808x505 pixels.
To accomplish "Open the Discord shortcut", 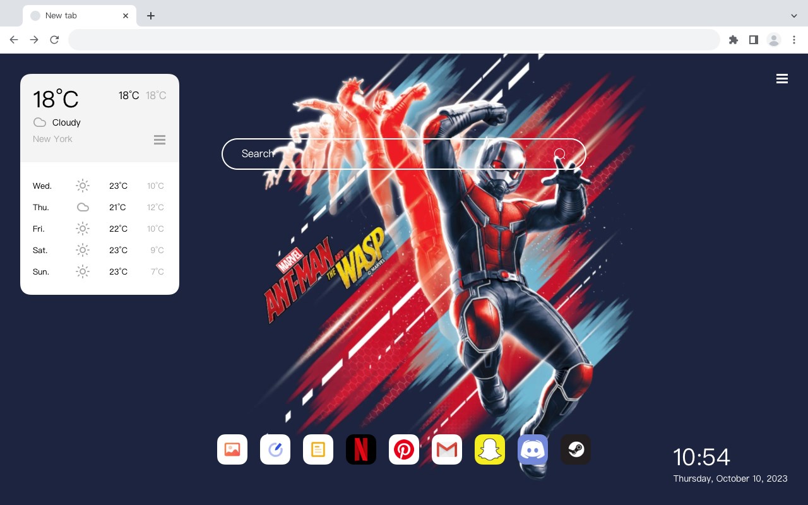I will (533, 449).
